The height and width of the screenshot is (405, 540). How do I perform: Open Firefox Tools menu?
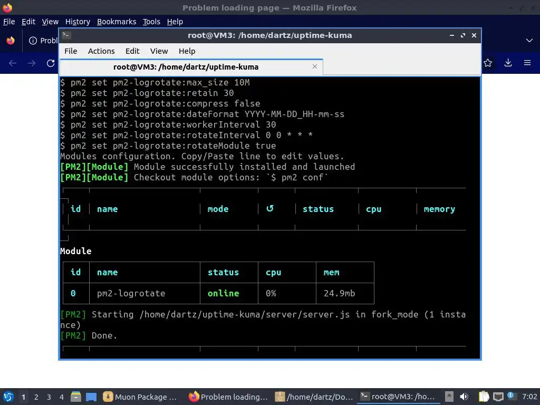click(x=151, y=22)
